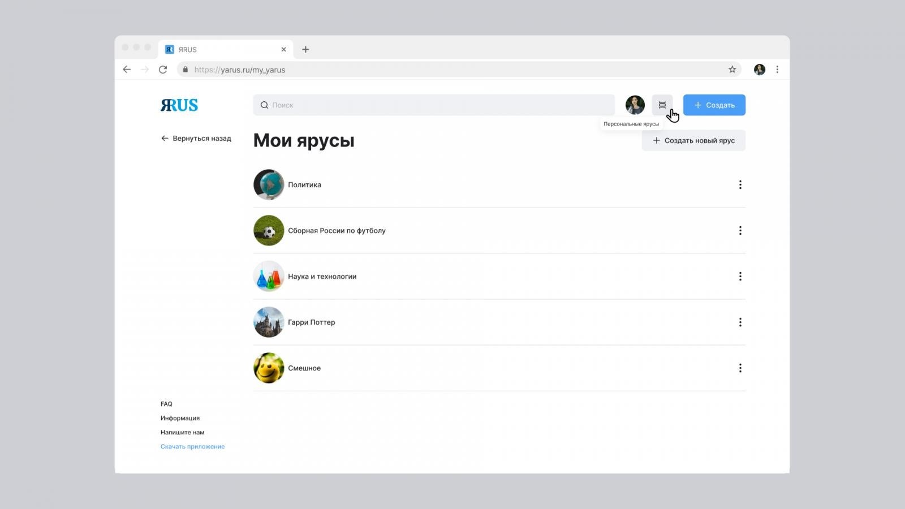Open the flasks thumbnail of Наука и технологии

(269, 276)
